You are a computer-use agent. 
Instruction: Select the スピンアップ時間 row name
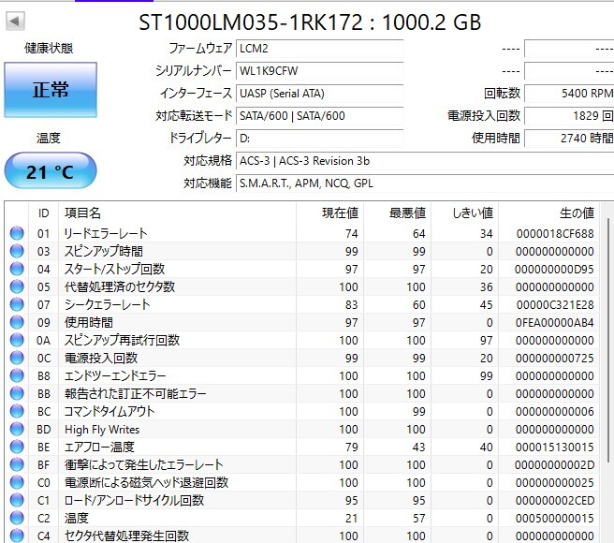[x=104, y=251]
